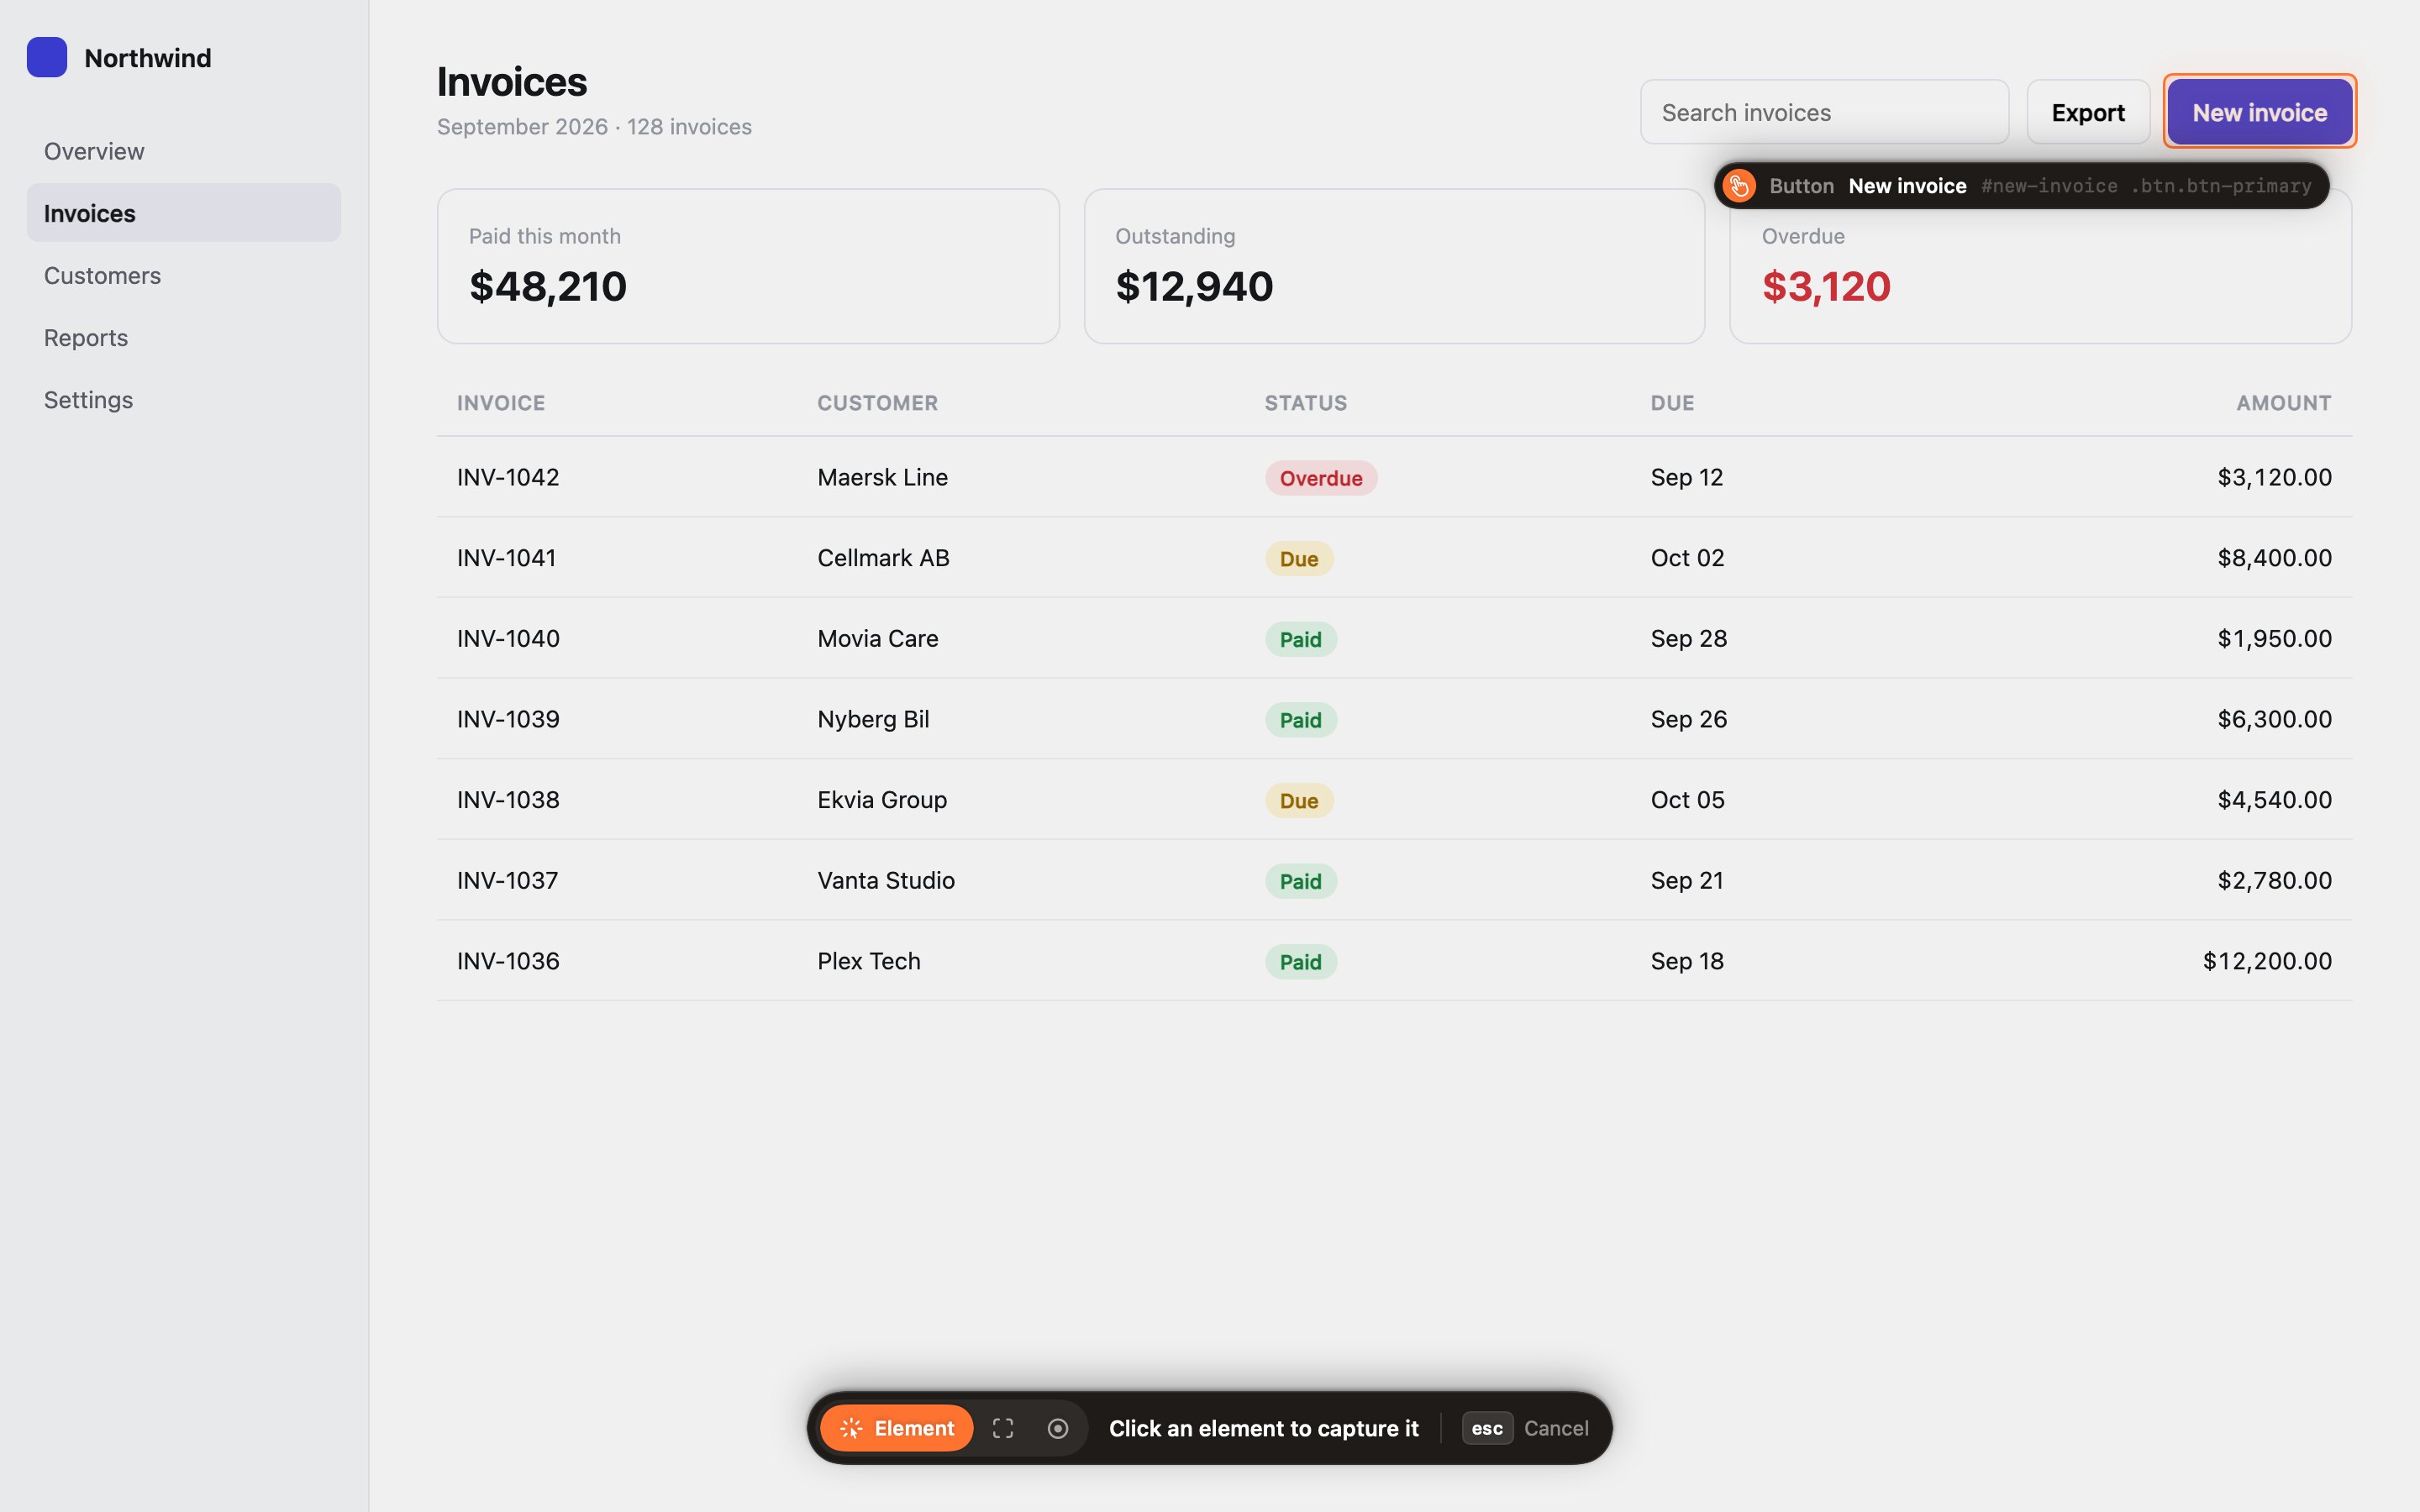2420x1512 pixels.
Task: Sort by the CUSTOMER column header
Action: [877, 403]
